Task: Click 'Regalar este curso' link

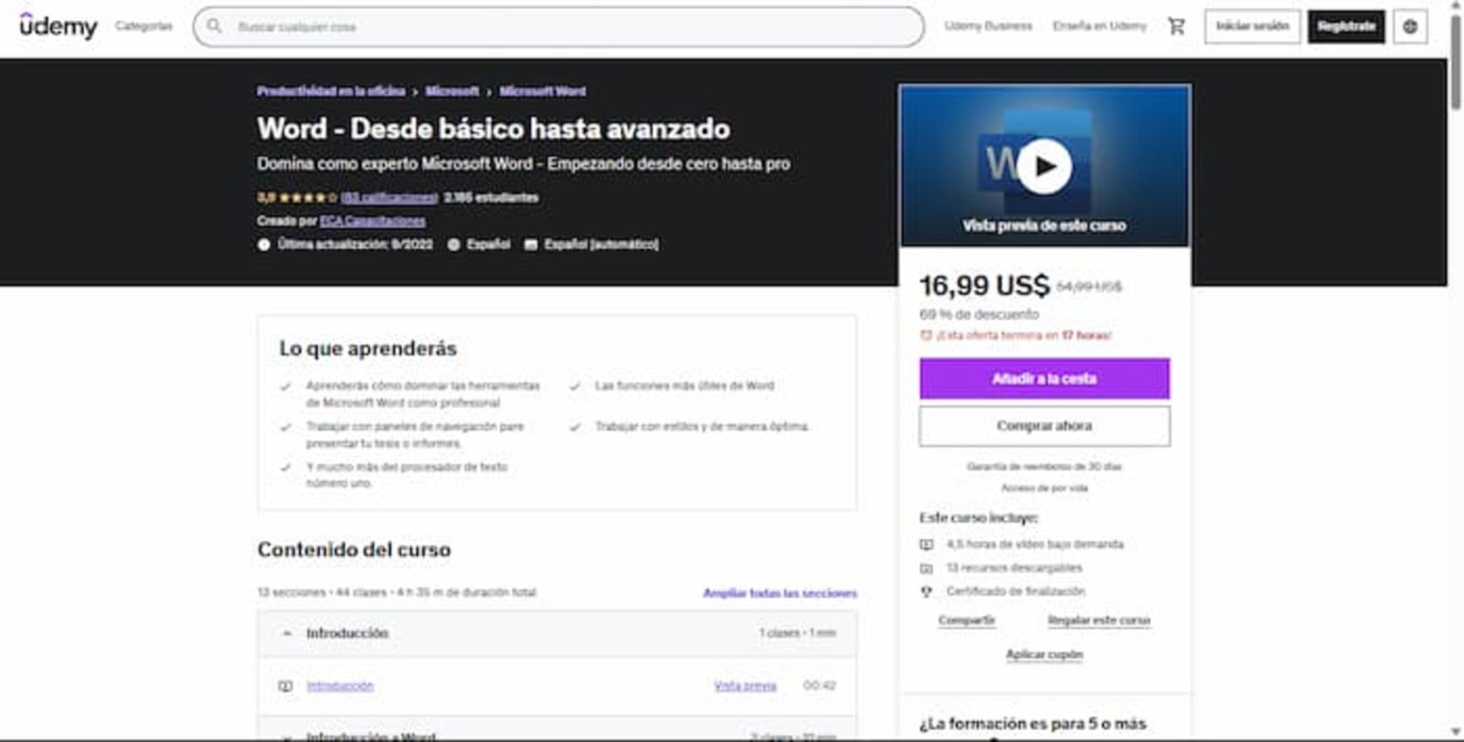Action: point(1098,620)
